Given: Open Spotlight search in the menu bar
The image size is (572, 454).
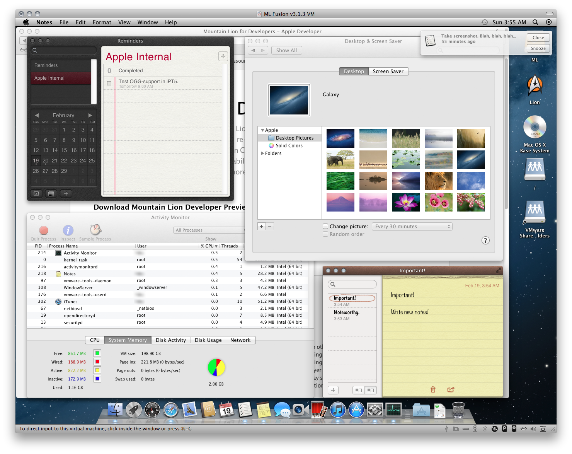Looking at the screenshot, I should tap(535, 22).
